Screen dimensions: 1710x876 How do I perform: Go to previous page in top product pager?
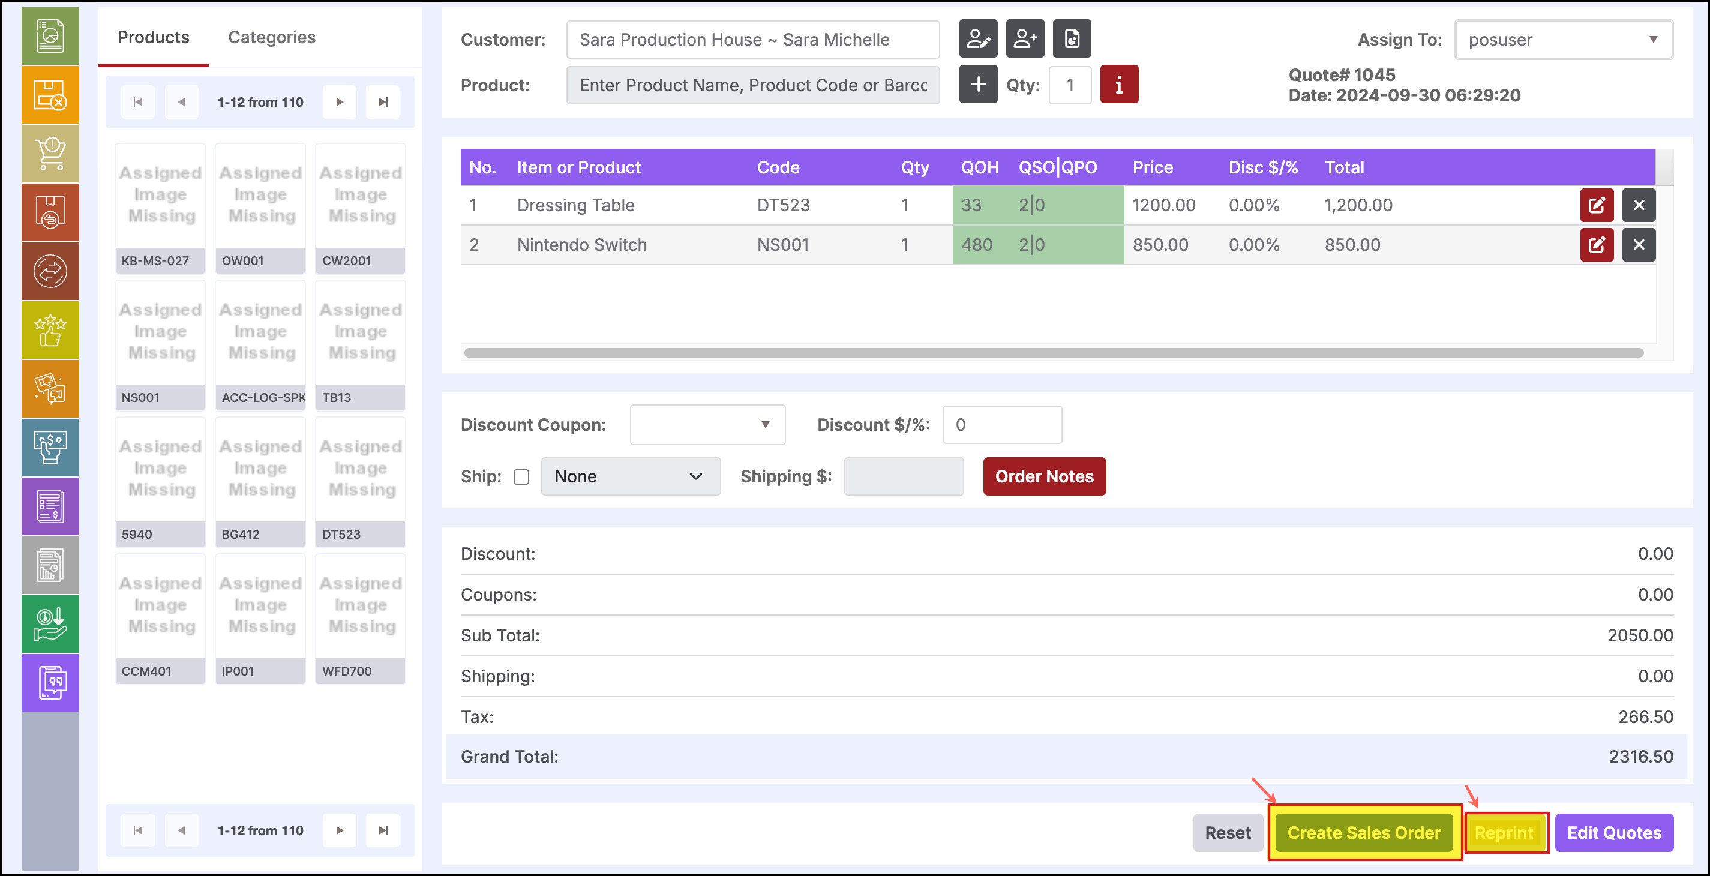[x=181, y=102]
